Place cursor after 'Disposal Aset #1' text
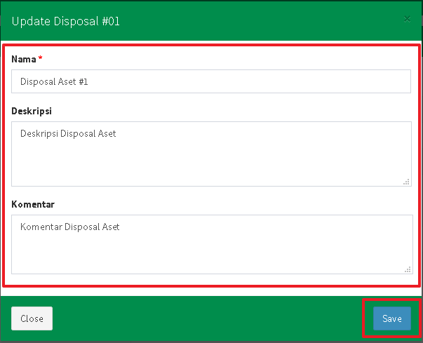This screenshot has height=343, width=423. coord(90,81)
